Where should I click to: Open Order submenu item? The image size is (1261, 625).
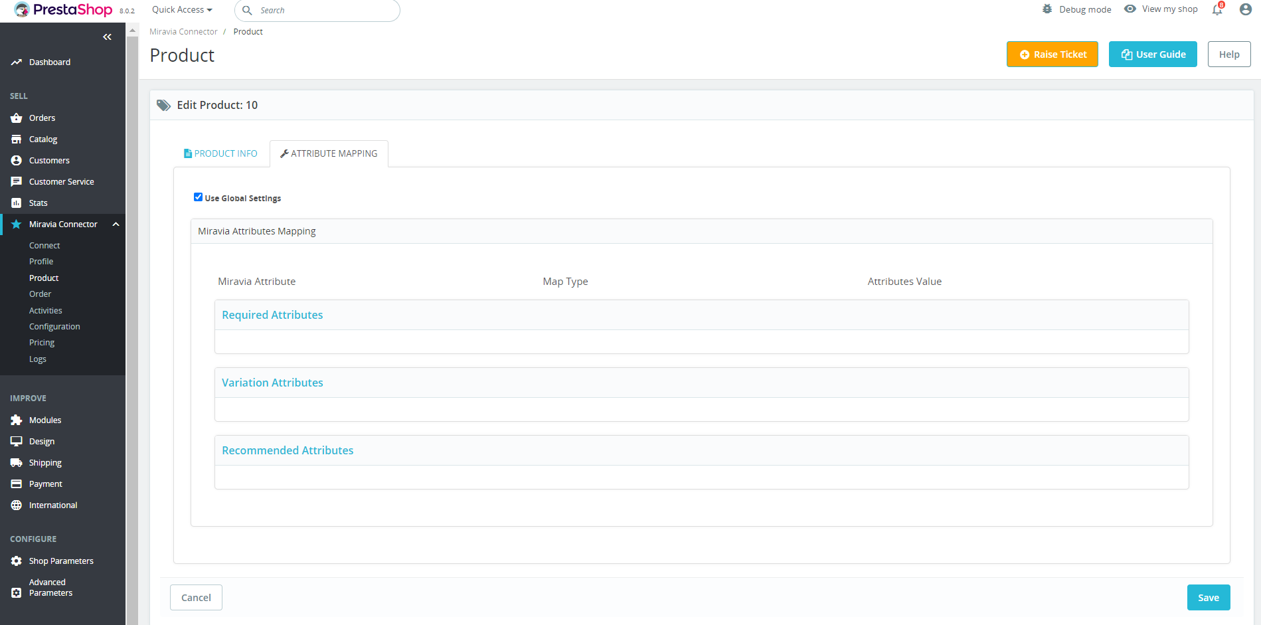click(40, 294)
